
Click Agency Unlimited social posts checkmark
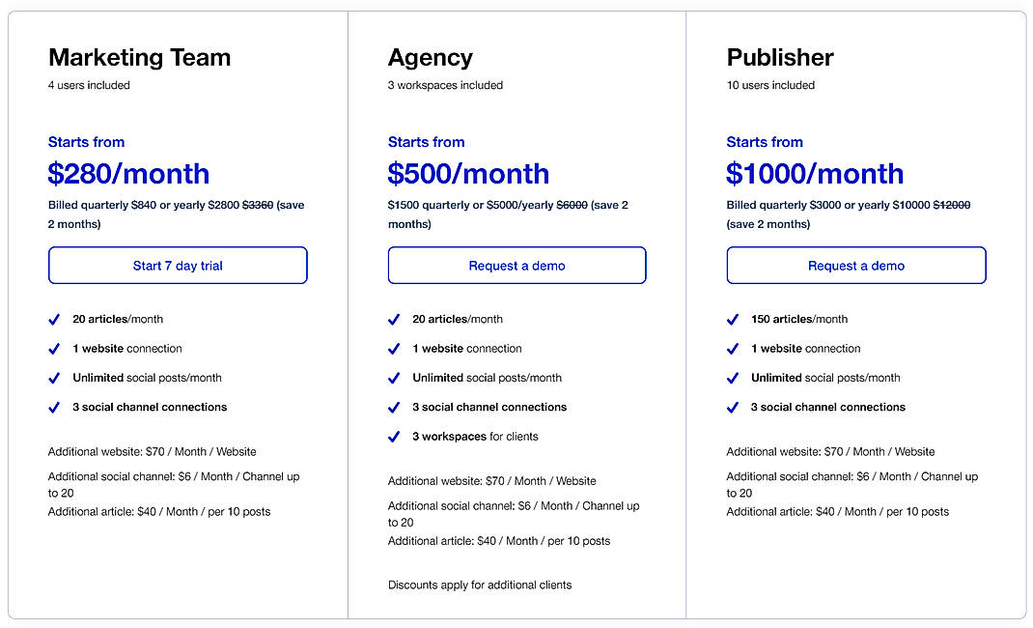pos(394,378)
